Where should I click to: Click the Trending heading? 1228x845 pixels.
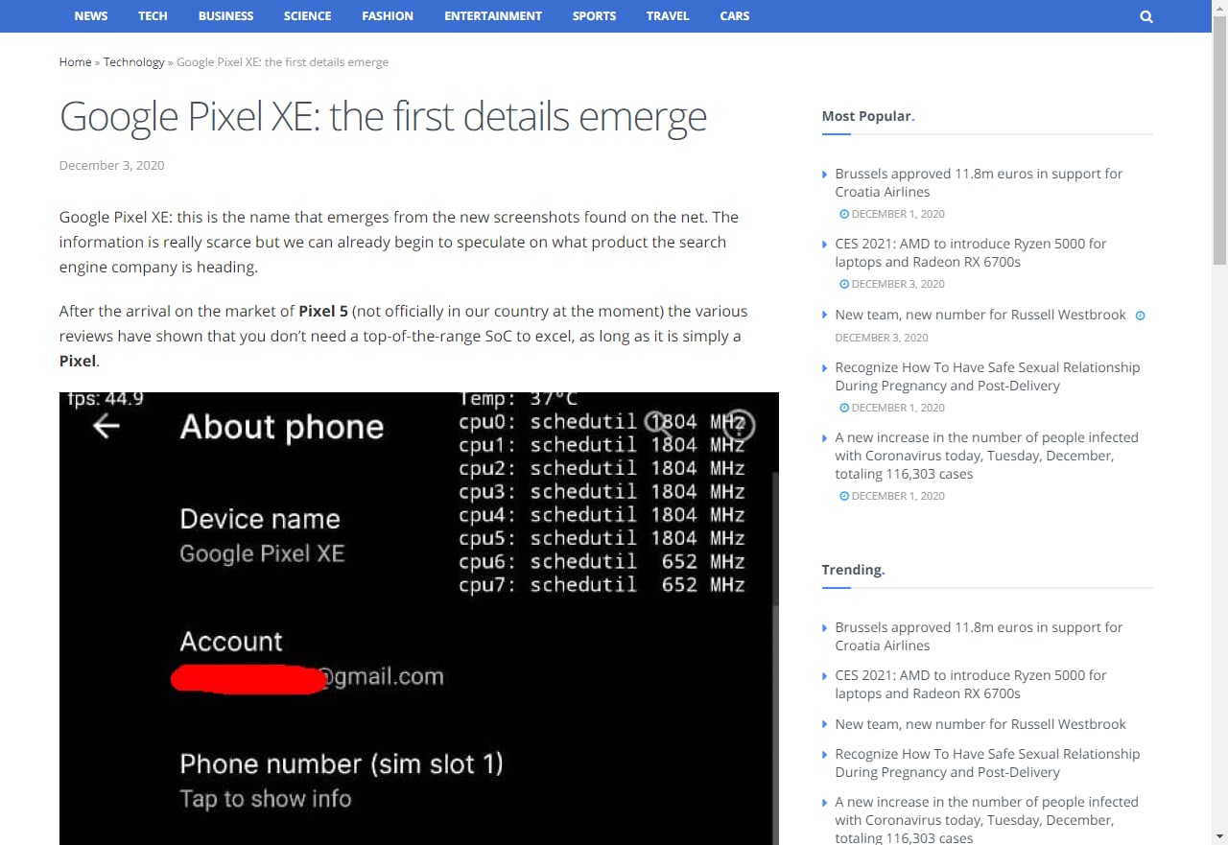(x=853, y=570)
